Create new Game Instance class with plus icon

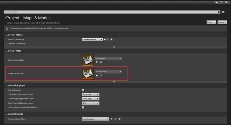pyautogui.click(x=120, y=119)
